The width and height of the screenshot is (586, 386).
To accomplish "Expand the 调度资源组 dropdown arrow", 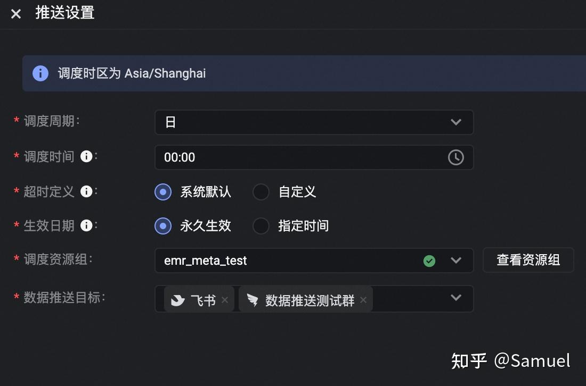I will 455,261.
